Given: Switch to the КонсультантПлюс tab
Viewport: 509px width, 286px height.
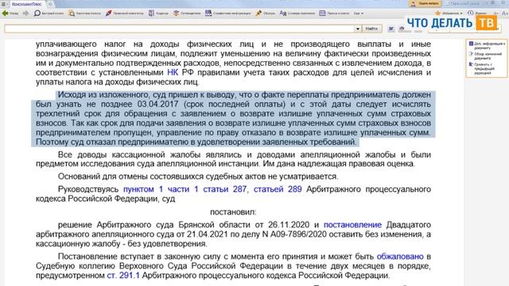Looking at the screenshot, I should click(27, 4).
